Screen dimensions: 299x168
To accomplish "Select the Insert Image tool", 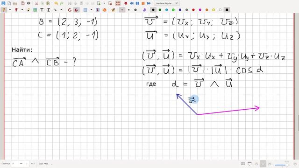I will click(35, 10).
